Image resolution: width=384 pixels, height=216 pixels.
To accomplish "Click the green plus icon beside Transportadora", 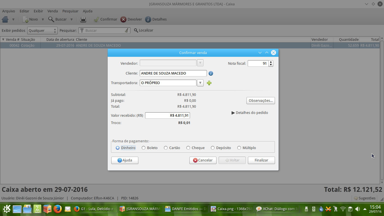I will pyautogui.click(x=209, y=83).
